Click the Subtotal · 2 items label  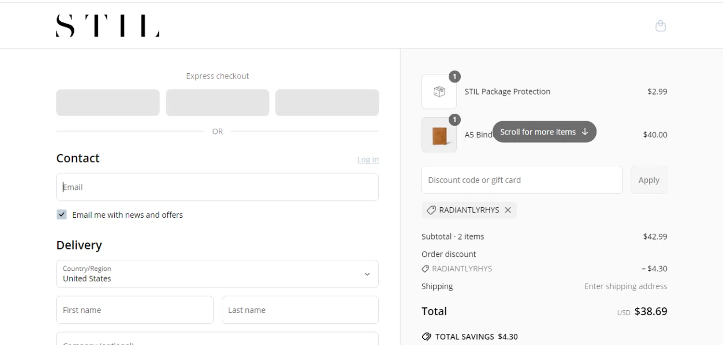[x=453, y=237]
